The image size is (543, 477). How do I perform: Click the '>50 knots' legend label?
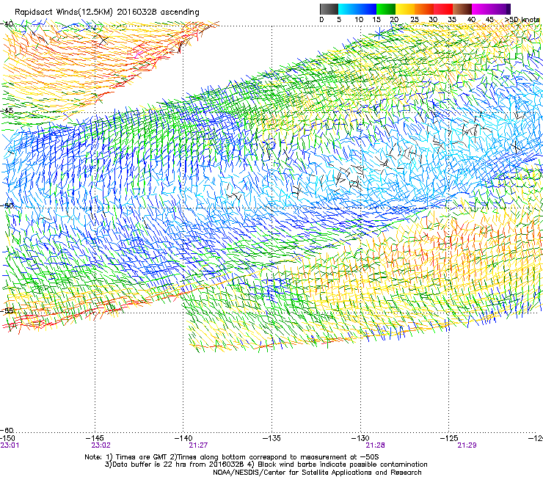(522, 20)
